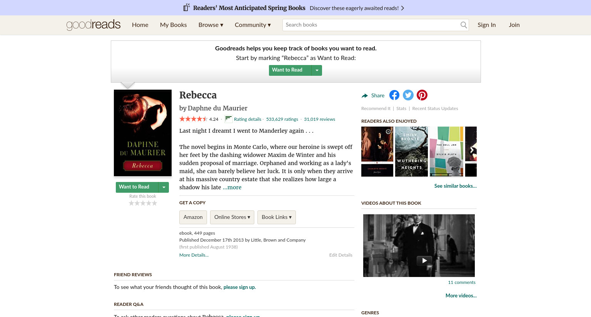Viewport: 591px width, 317px height.
Task: Open author Daphne du Maurier's page
Action: click(x=217, y=108)
